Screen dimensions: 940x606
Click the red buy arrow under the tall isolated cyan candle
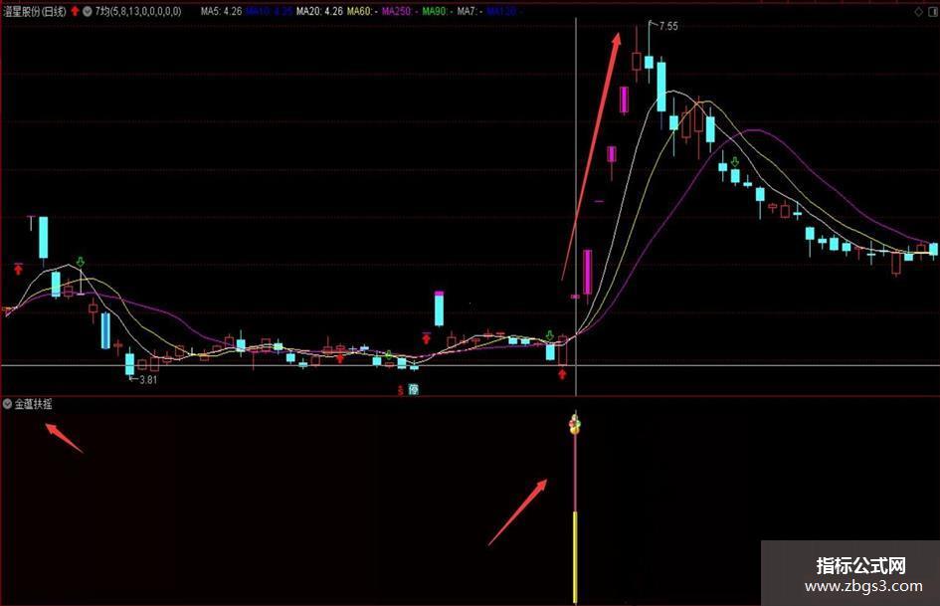427,338
